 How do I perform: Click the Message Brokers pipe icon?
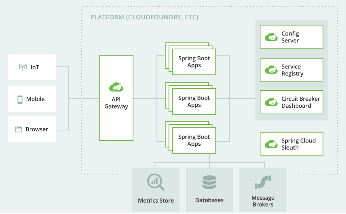pos(263,182)
